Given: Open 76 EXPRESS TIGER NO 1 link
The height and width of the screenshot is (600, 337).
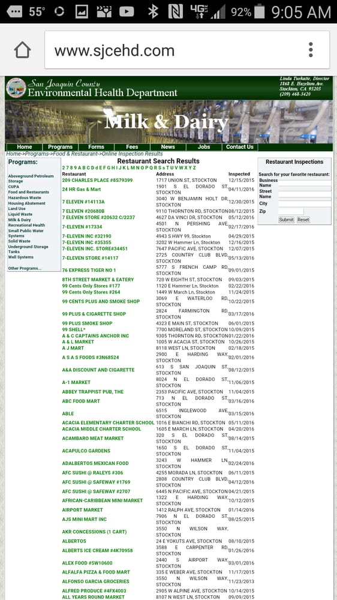Looking at the screenshot, I should click(89, 271).
